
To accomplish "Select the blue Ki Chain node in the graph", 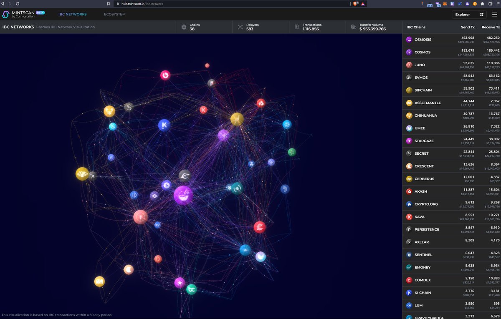I will coord(164,125).
